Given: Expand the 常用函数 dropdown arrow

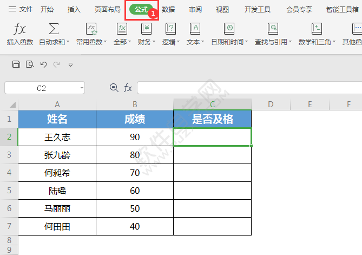Looking at the screenshot, I should [106, 42].
